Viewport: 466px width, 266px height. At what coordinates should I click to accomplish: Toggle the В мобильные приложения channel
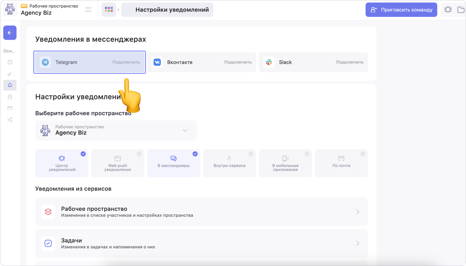(x=285, y=163)
